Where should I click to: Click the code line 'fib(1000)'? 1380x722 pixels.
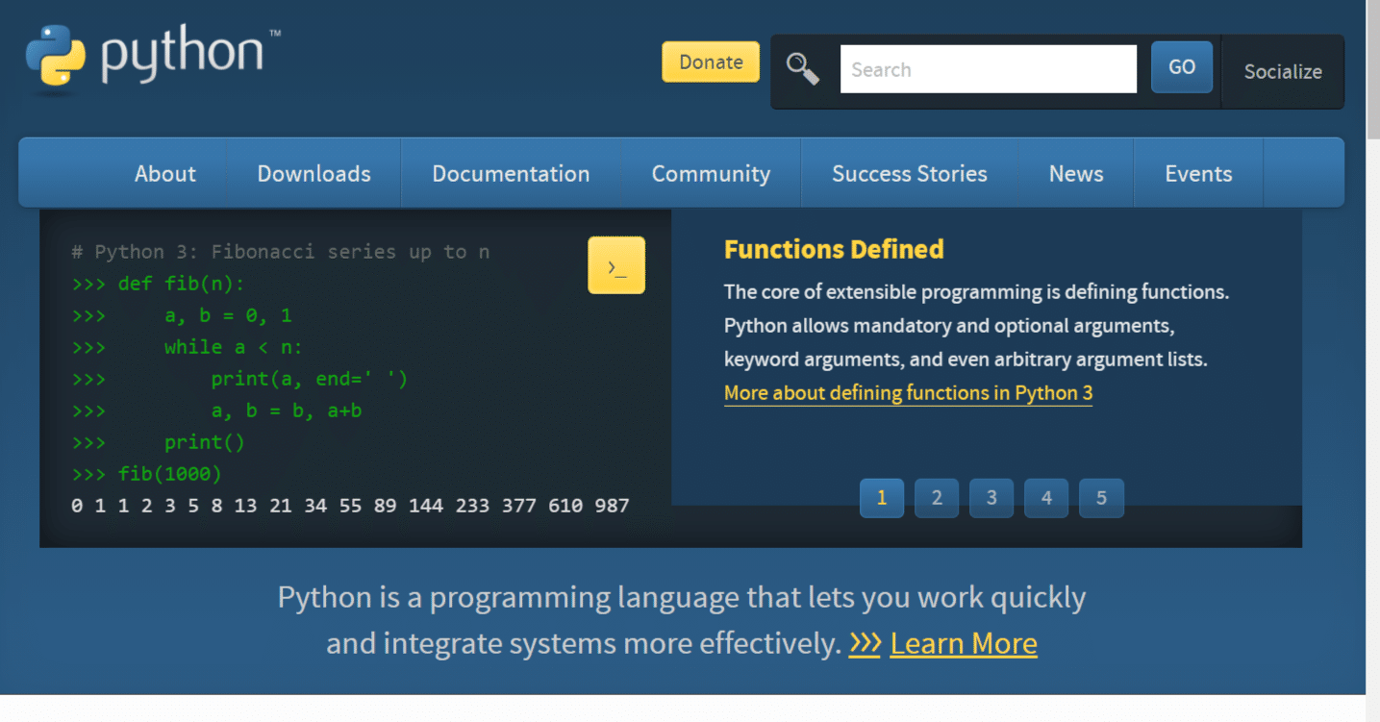(x=170, y=474)
